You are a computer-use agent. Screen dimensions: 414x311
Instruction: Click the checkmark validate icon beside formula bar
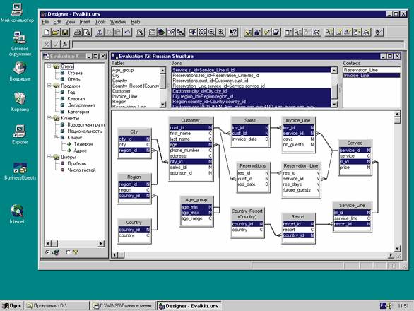[56, 44]
